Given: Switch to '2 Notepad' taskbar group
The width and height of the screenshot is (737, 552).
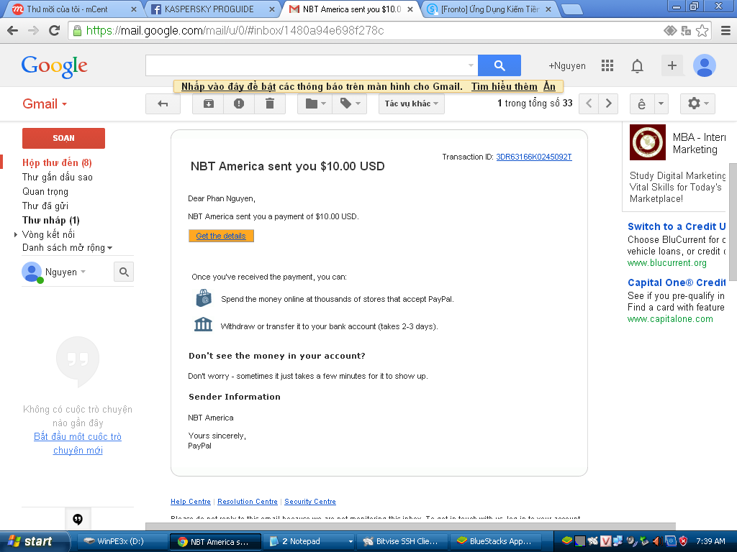Looking at the screenshot, I should [x=309, y=541].
